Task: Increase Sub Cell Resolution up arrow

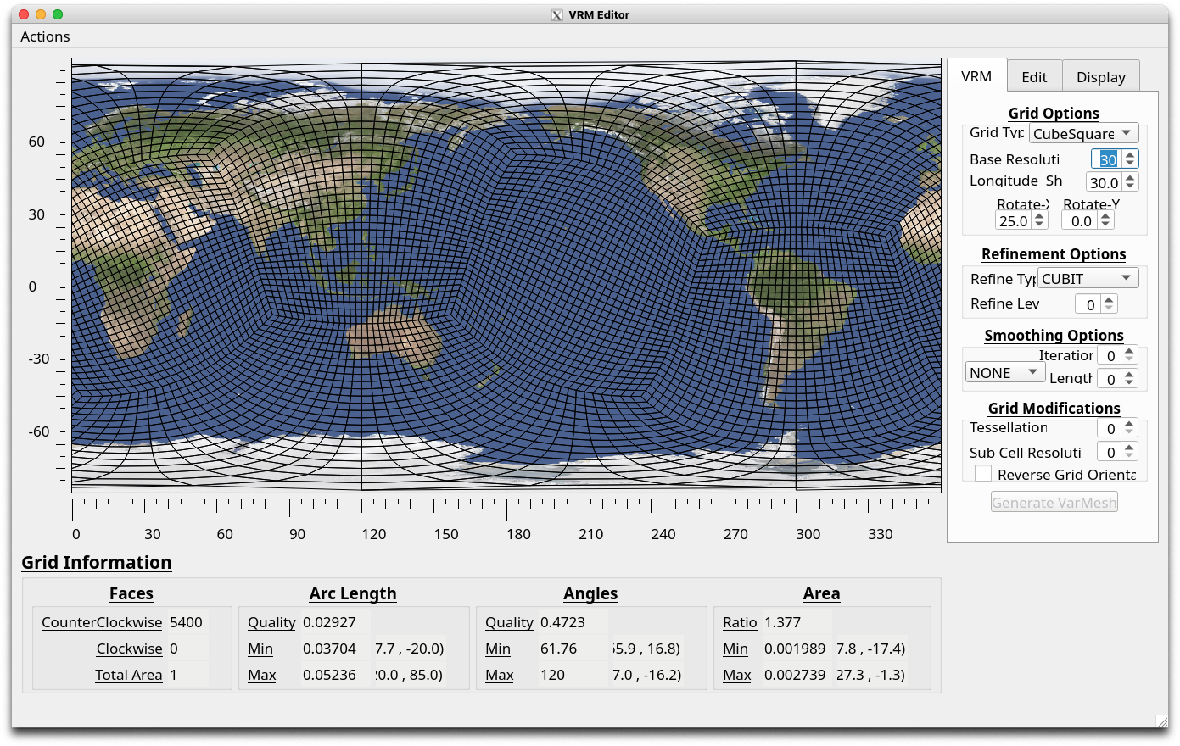Action: click(x=1129, y=447)
